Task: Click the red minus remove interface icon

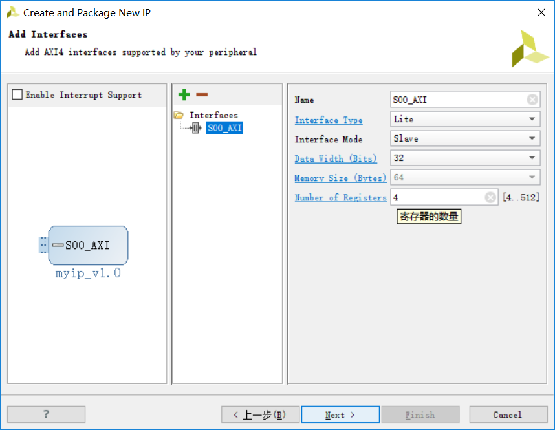Action: 202,95
